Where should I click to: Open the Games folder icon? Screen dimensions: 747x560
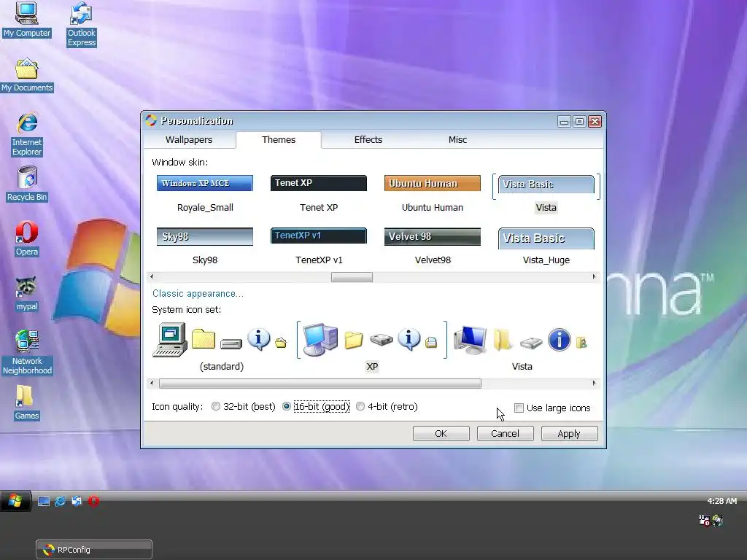click(27, 402)
